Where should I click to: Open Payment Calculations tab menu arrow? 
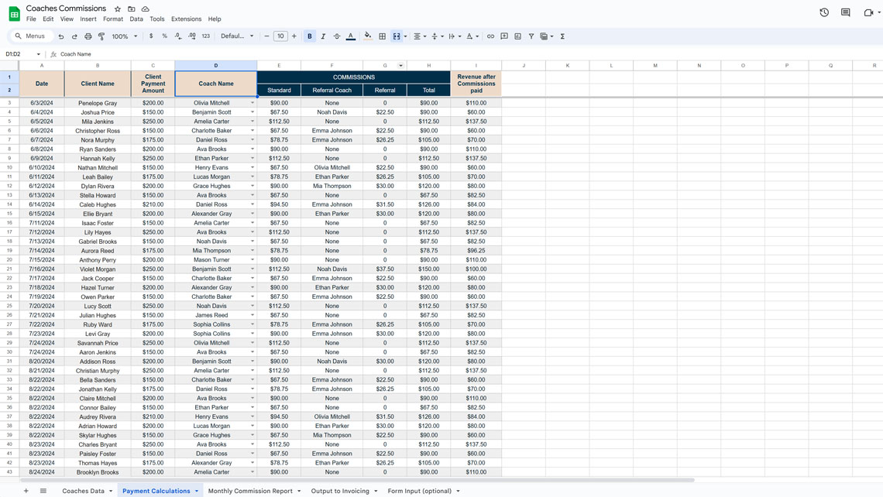point(197,491)
